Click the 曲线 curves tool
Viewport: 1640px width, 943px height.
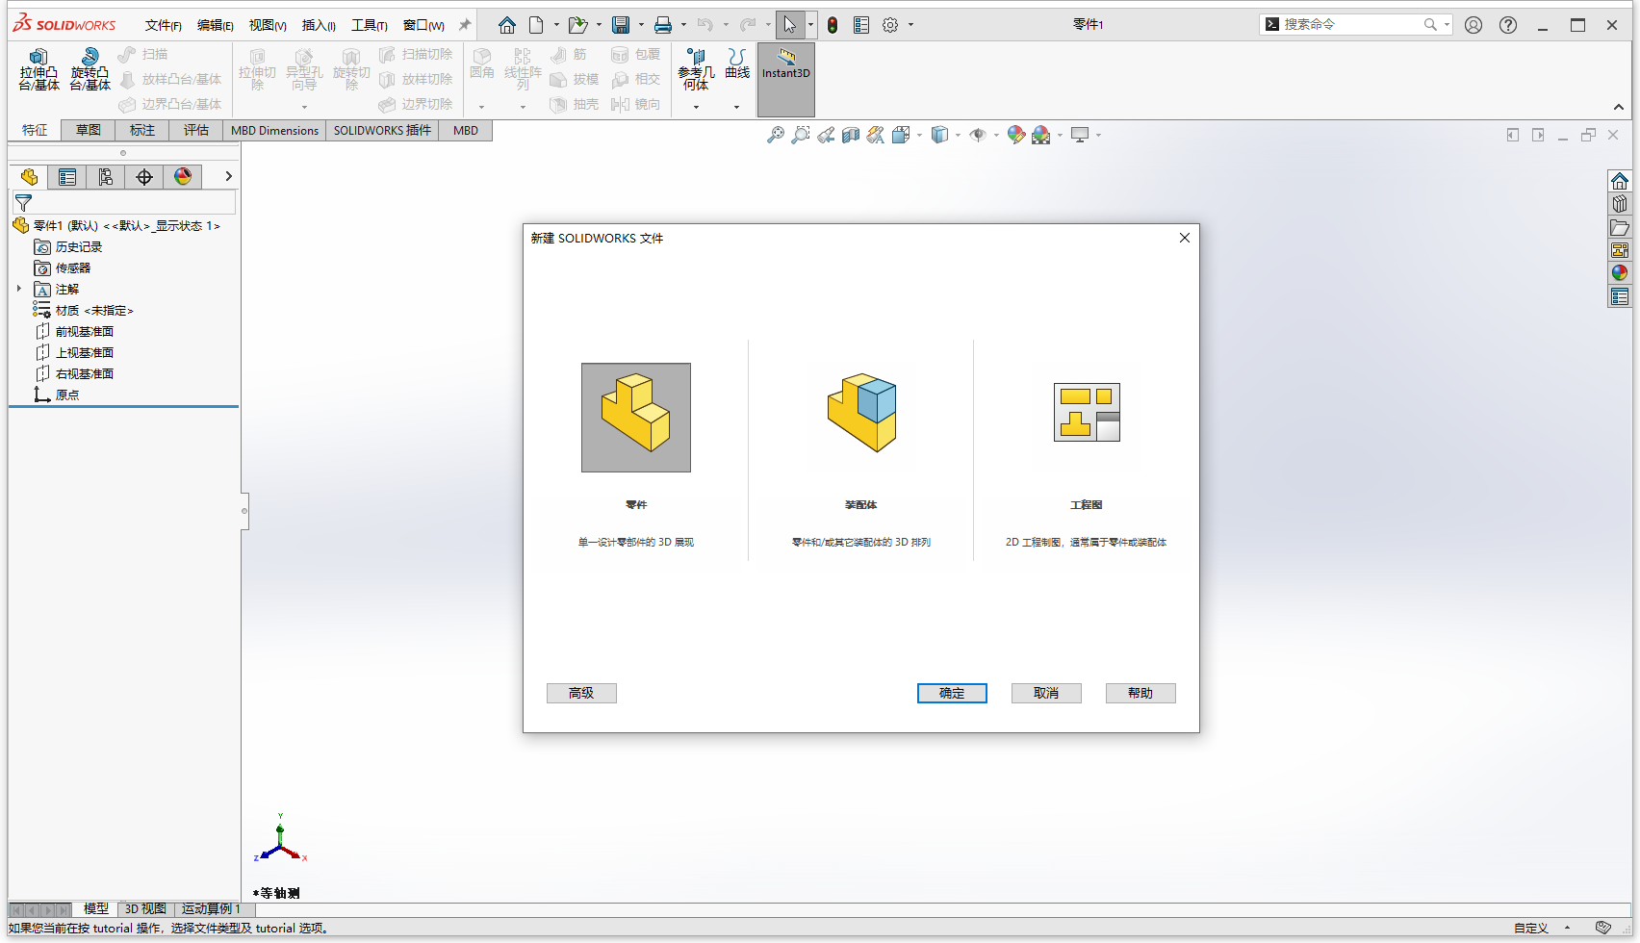click(737, 64)
